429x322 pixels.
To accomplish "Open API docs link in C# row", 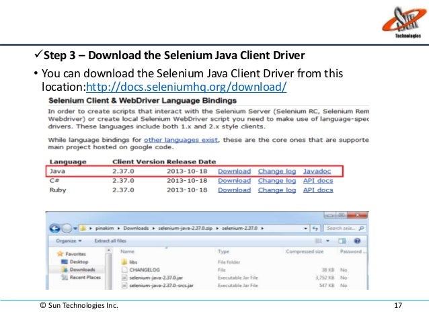I will (x=318, y=181).
